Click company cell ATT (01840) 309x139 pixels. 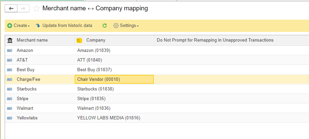coord(114,60)
